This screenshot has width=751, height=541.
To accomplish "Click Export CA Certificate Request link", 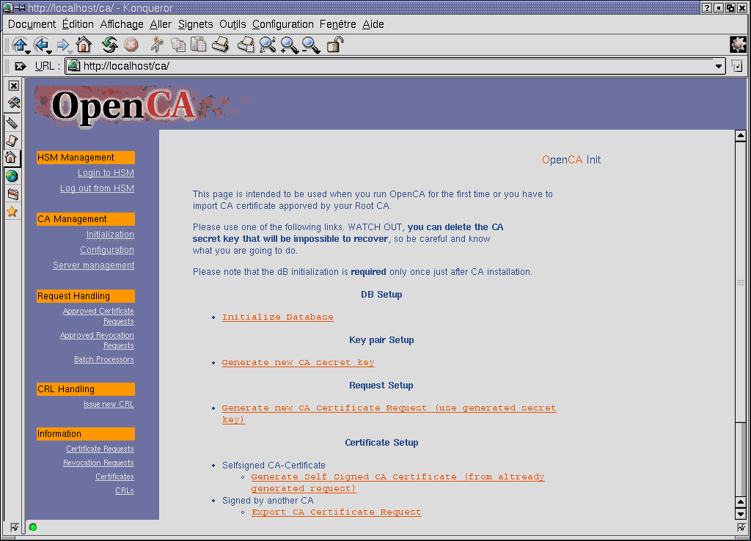I will (x=336, y=512).
